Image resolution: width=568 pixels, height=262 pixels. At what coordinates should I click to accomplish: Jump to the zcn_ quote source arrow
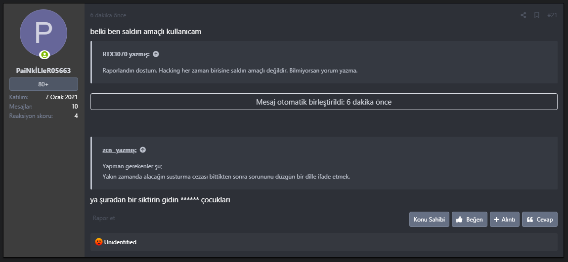coord(143,150)
